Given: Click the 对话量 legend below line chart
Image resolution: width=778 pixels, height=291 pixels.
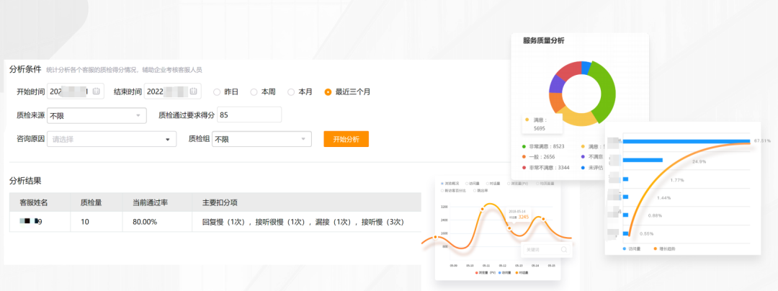Looking at the screenshot, I should (x=521, y=273).
